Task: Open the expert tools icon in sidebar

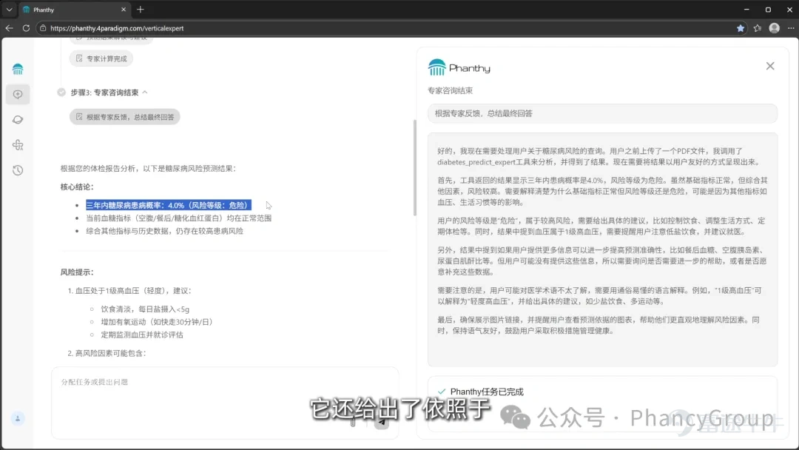Action: (x=18, y=145)
